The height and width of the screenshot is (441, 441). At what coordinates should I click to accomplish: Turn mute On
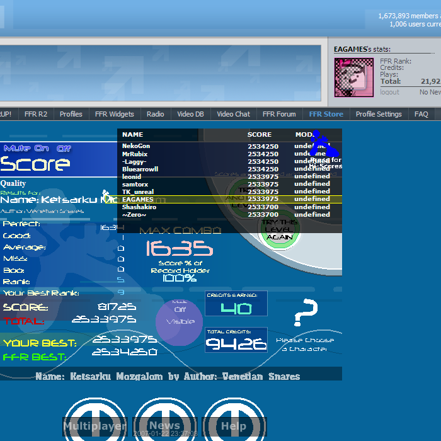point(43,149)
